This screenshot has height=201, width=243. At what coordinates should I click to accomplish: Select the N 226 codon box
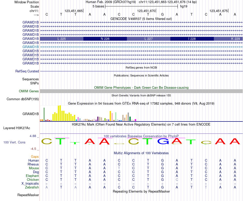click(x=105, y=39)
